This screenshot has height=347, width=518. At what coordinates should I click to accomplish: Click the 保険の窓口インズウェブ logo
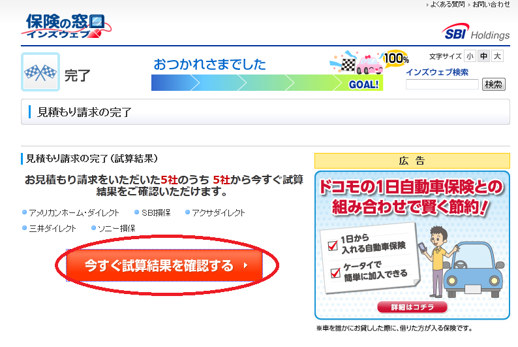pyautogui.click(x=66, y=25)
